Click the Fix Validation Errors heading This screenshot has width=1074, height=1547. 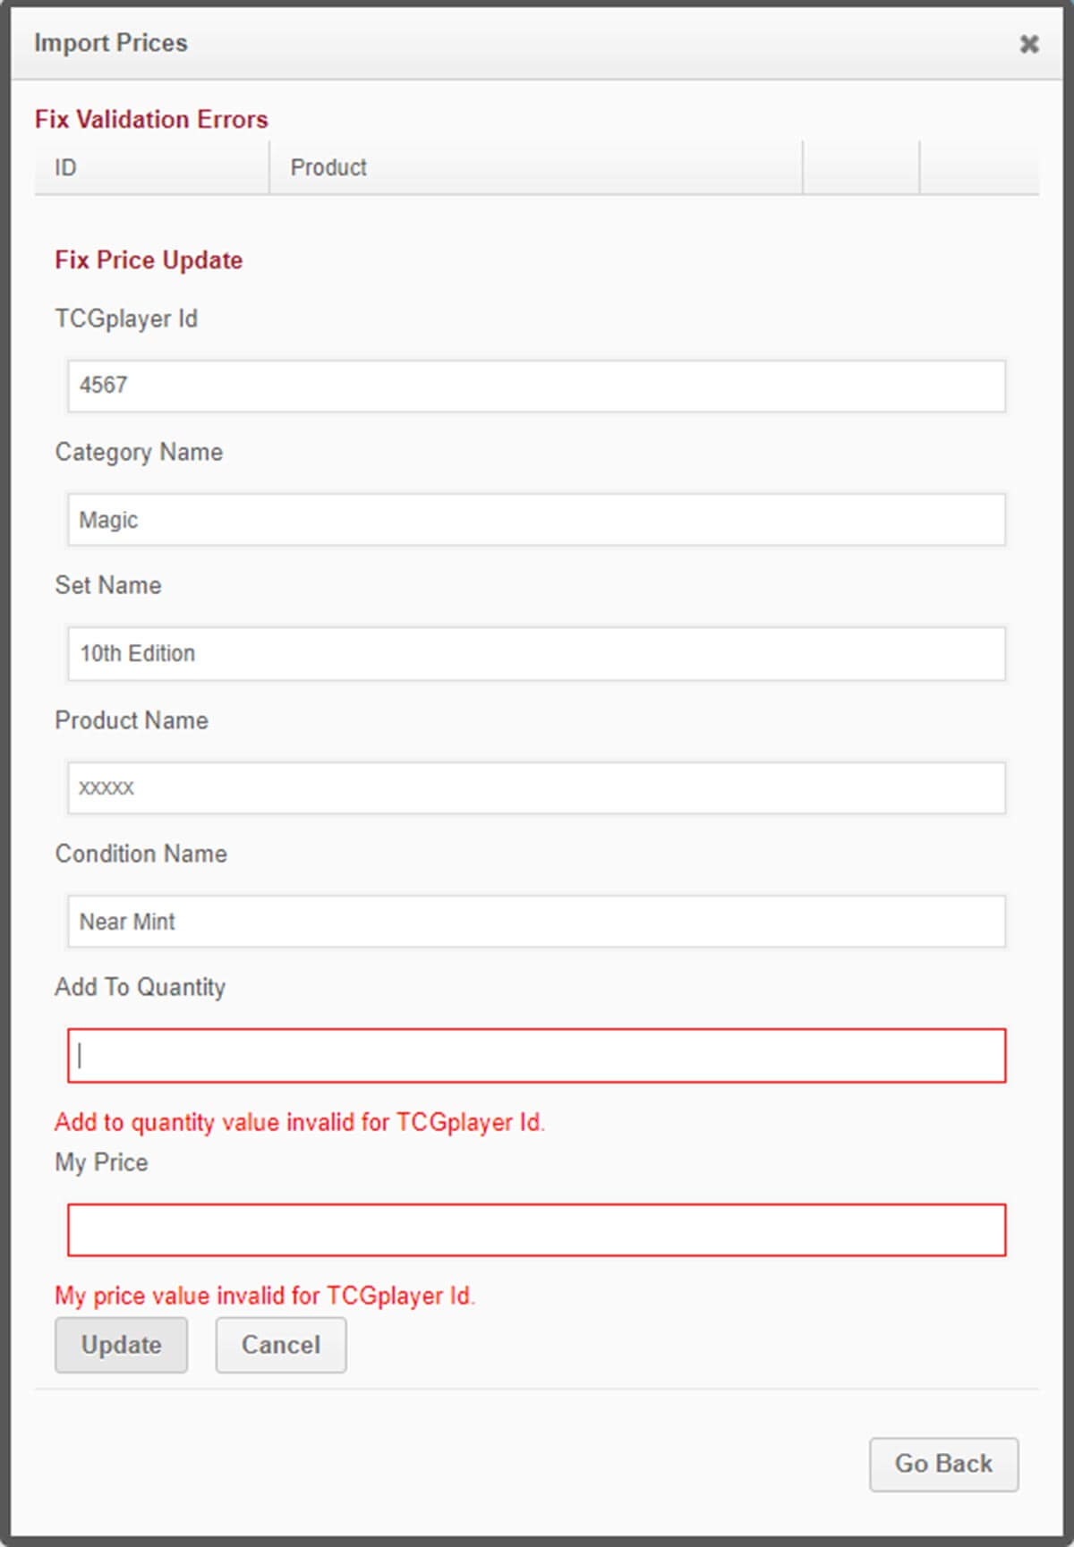point(151,119)
